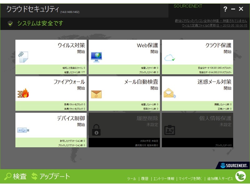Click the round green e logo icon
This screenshot has width=250, height=187.
click(x=241, y=176)
